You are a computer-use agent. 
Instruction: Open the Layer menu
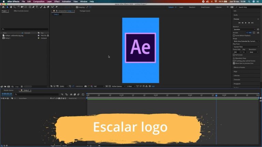coord(49,1)
